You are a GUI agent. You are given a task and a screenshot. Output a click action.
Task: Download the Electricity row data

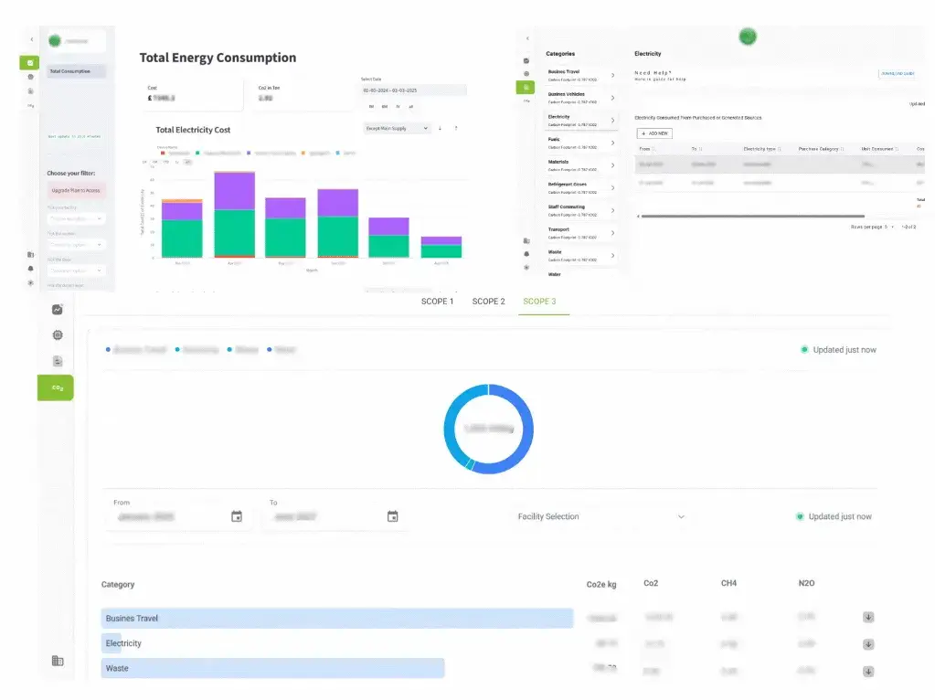click(x=868, y=643)
